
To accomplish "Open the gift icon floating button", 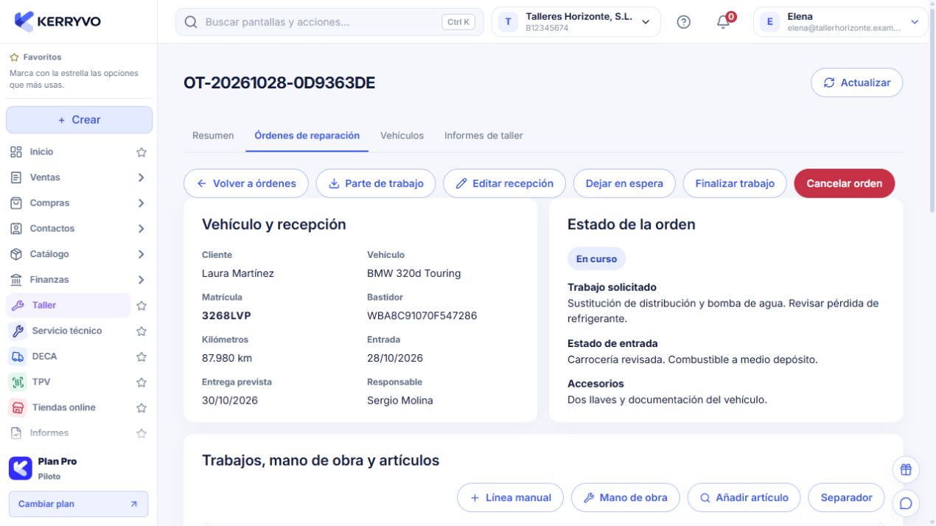I will click(x=906, y=469).
